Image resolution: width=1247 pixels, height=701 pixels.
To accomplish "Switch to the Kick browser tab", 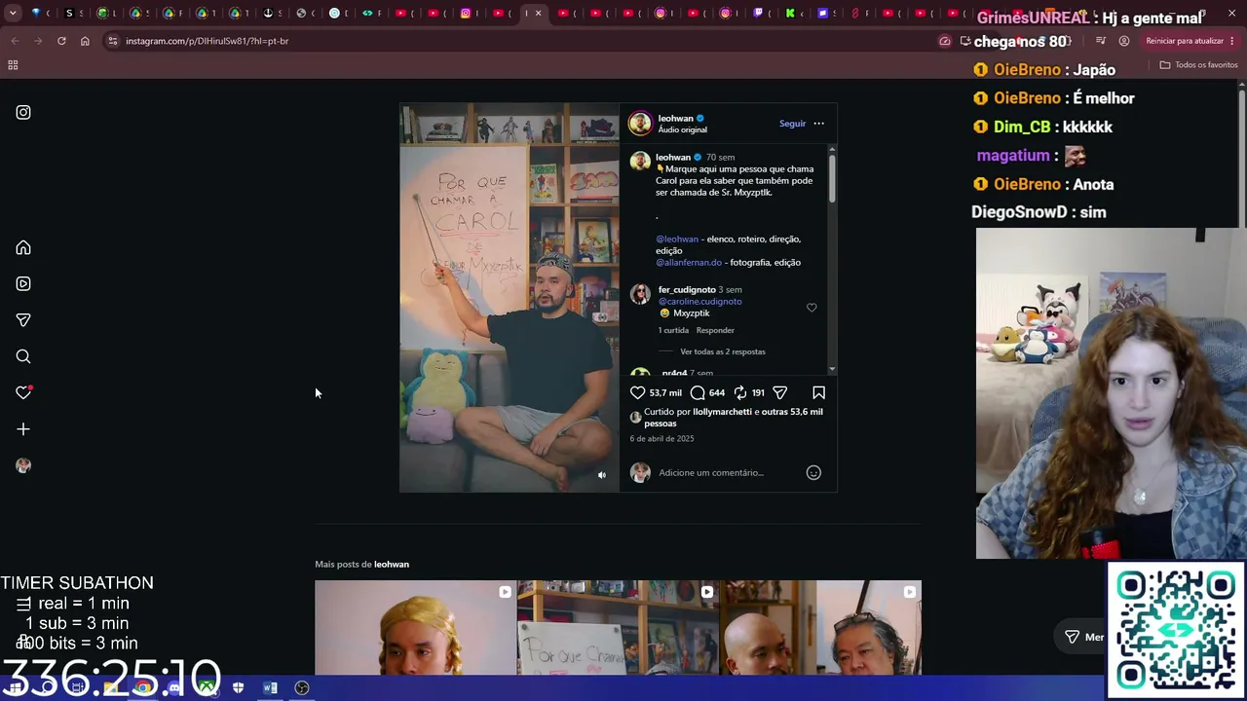I will point(790,14).
